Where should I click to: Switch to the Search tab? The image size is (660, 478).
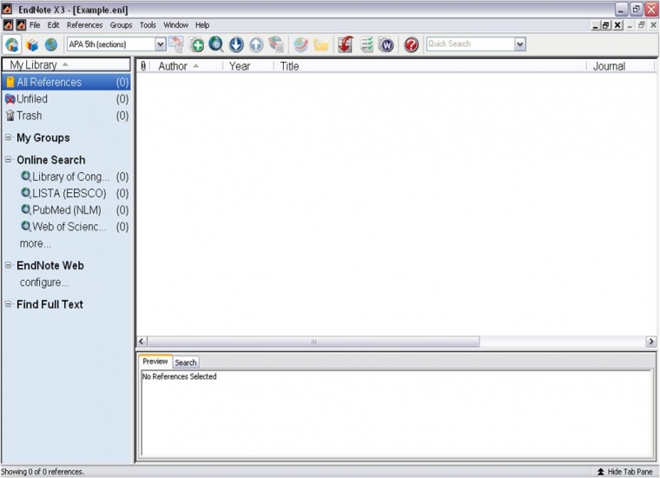186,362
